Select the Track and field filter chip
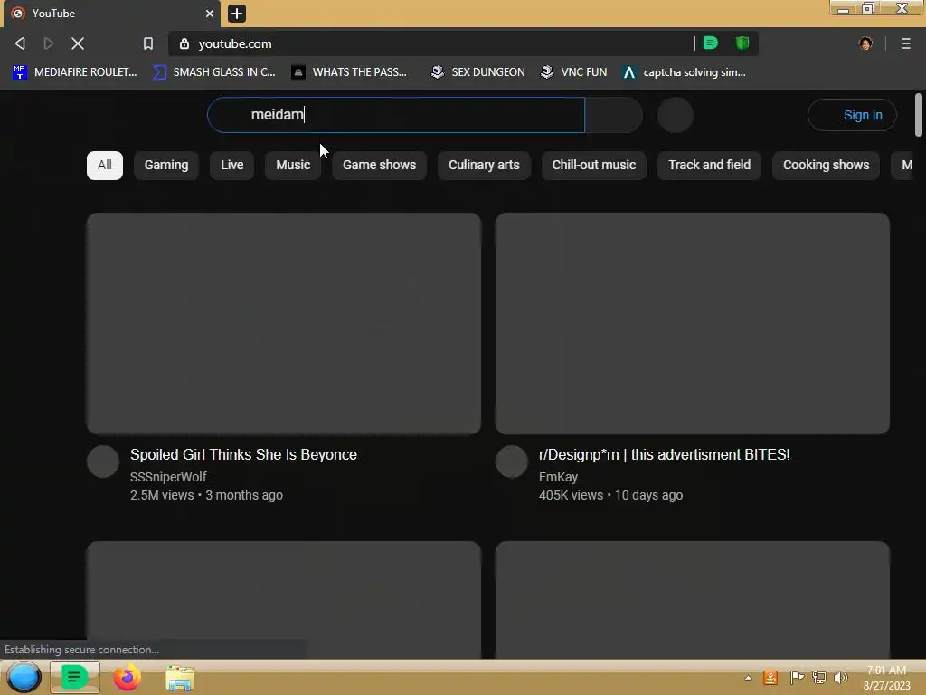This screenshot has width=926, height=695. pyautogui.click(x=709, y=165)
